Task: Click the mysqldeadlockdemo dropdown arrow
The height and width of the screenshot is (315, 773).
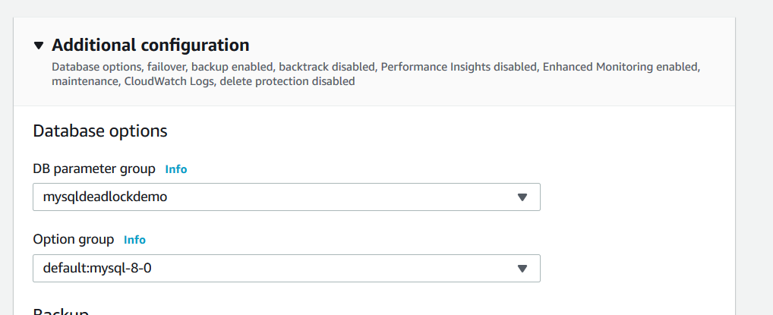Action: (522, 197)
